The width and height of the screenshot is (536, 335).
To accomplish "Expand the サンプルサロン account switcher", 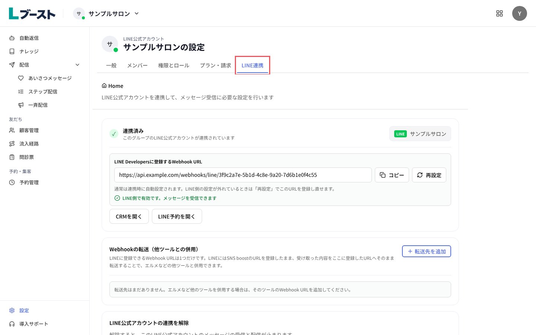I will (x=106, y=13).
